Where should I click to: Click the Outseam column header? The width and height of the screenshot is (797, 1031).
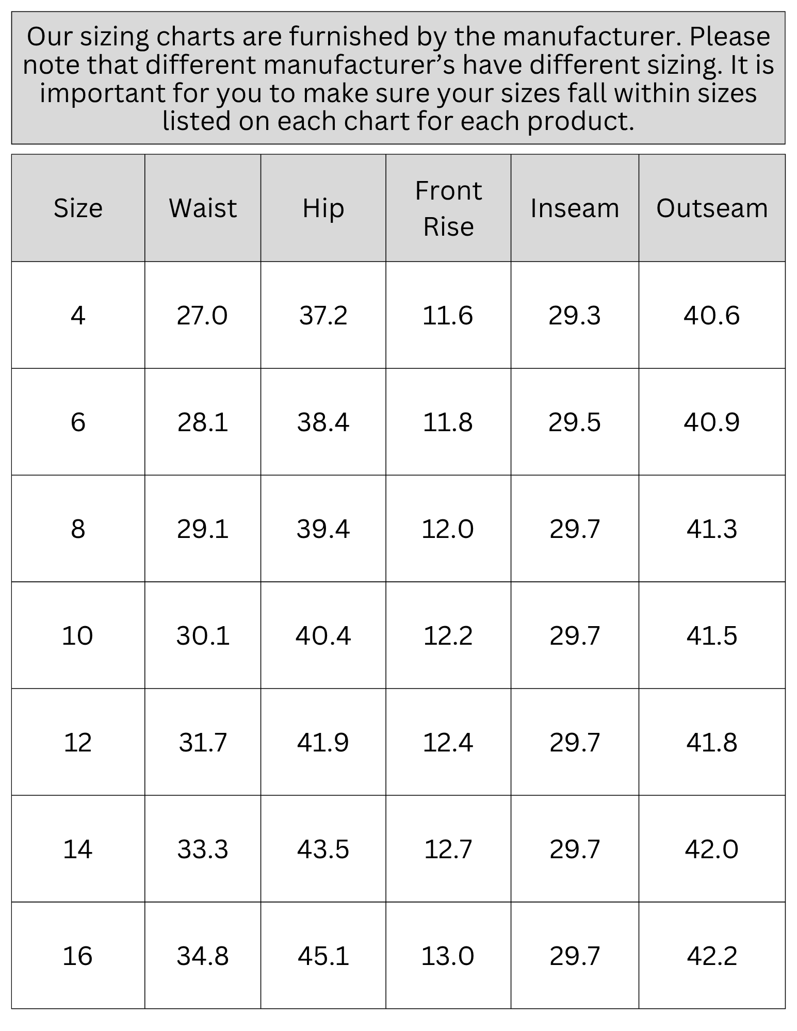[712, 208]
